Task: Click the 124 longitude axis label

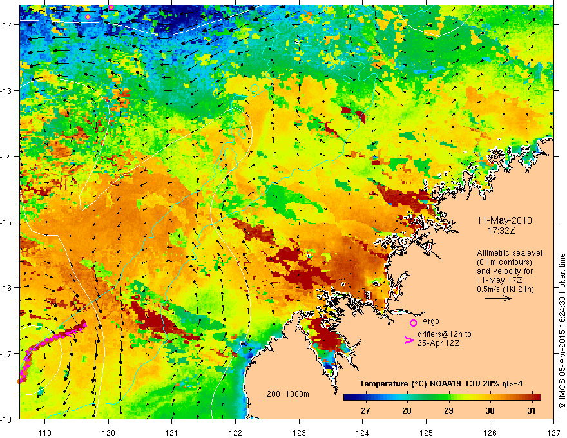Action: coord(363,433)
